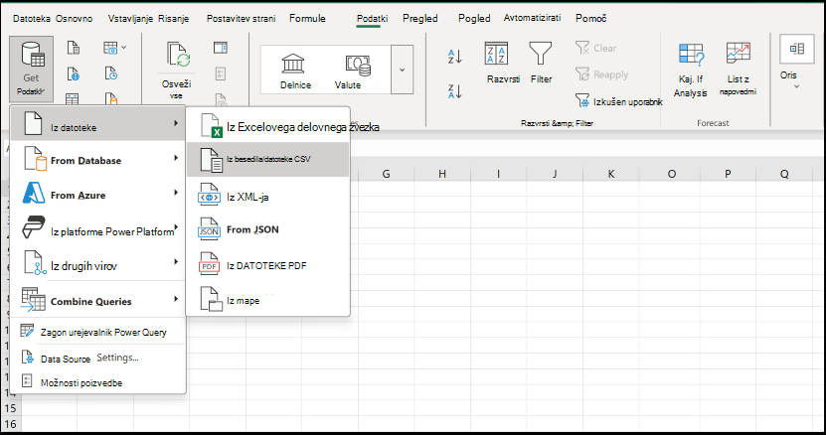Select the Delnice stocks data type
Screen dimensions: 826x435
294,71
